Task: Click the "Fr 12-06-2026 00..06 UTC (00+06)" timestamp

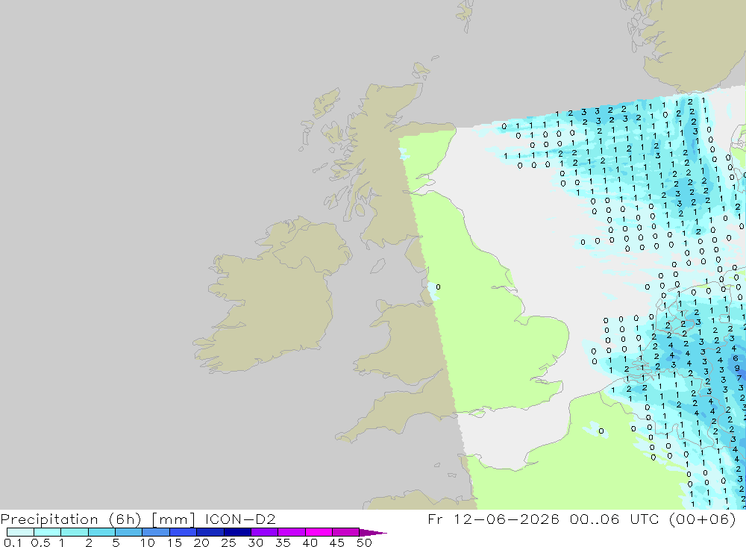Action: 582,519
